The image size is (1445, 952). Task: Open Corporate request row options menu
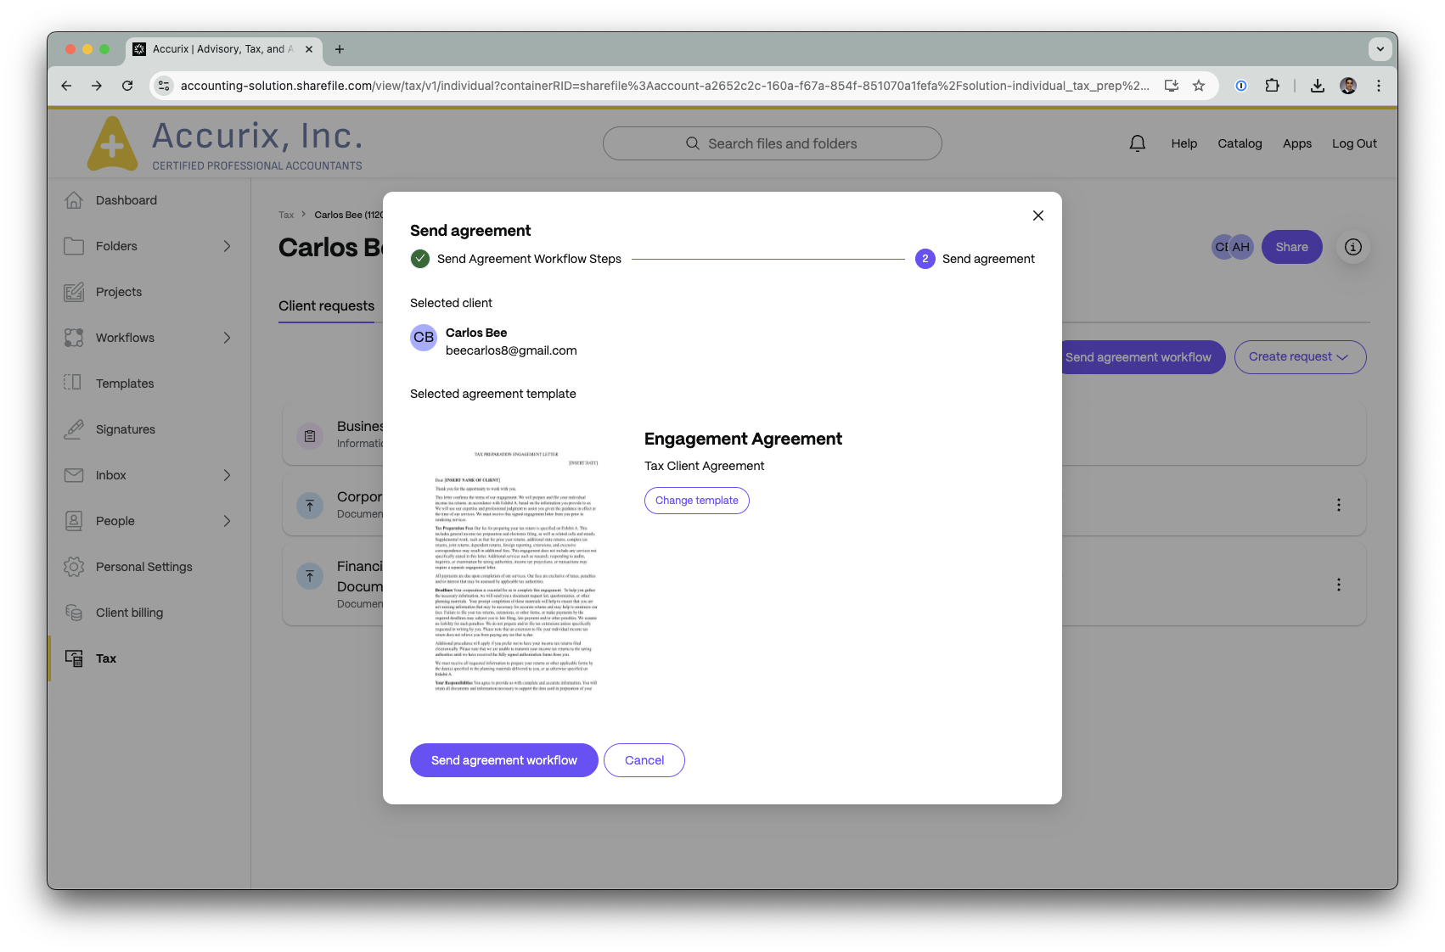click(x=1338, y=505)
